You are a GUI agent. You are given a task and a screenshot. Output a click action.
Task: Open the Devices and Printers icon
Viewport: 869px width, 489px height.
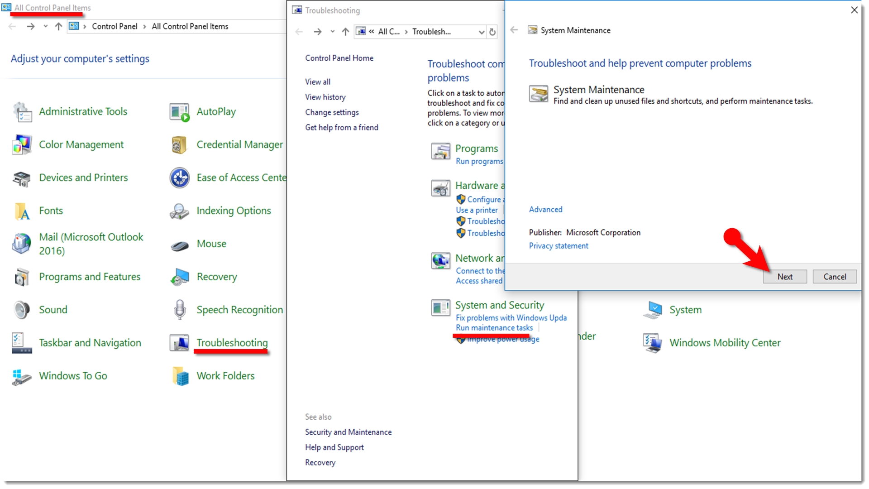[22, 178]
